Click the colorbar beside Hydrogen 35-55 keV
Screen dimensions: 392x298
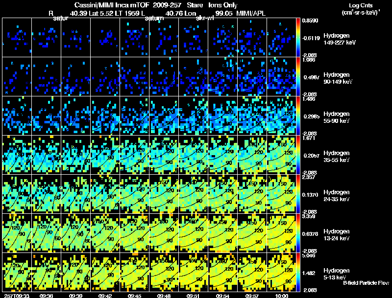pyautogui.click(x=298, y=155)
